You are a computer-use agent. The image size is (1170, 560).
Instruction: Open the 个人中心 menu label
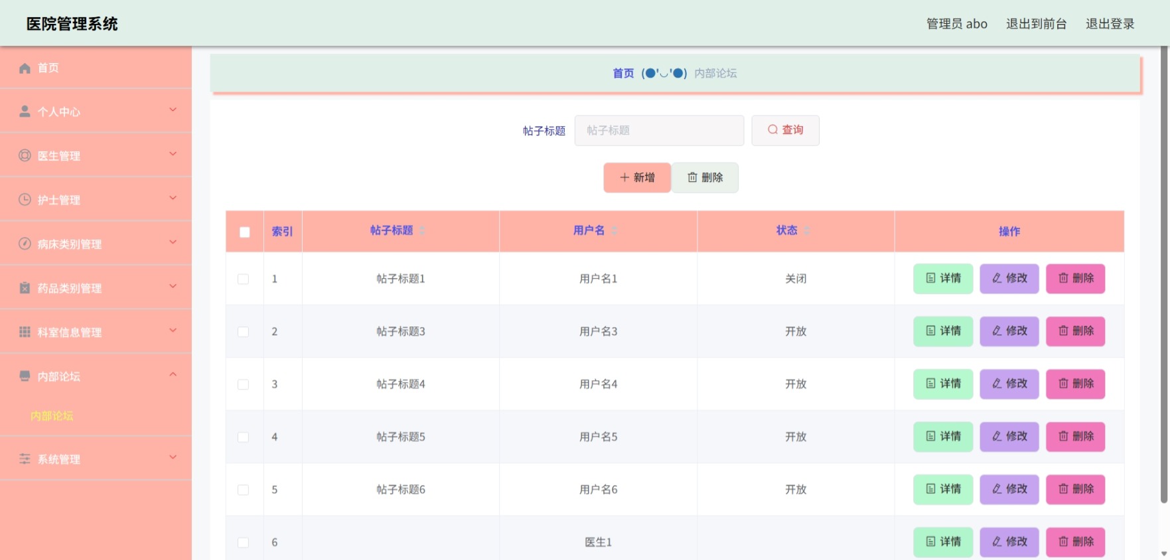(59, 112)
